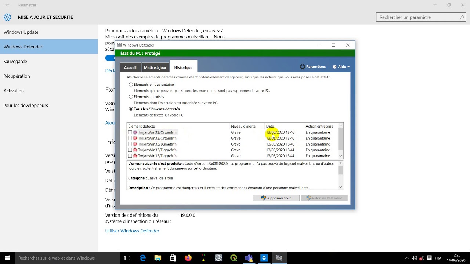
Task: Click the Autoriser l'élément button
Action: (324, 198)
